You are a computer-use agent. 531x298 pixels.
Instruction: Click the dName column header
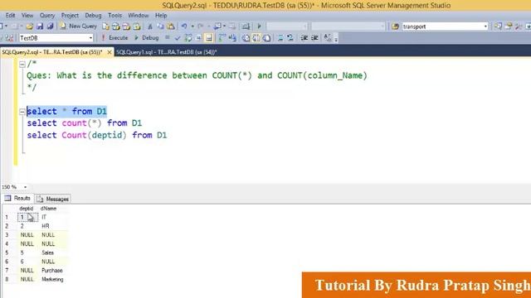coord(48,209)
